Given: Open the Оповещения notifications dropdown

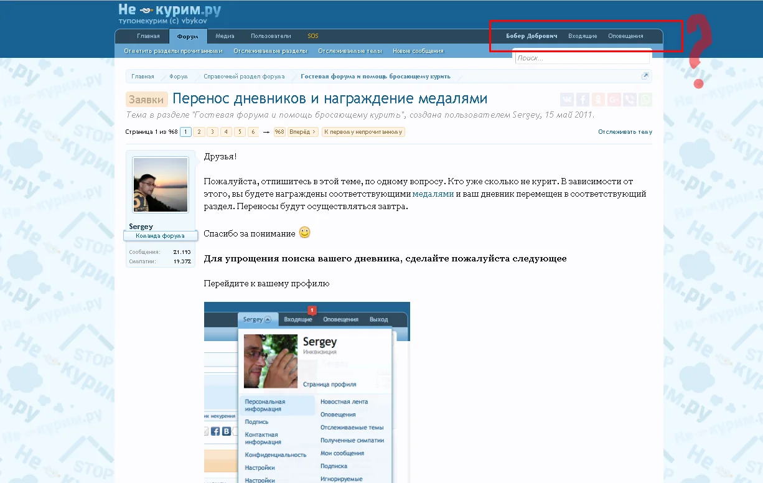Looking at the screenshot, I should 625,35.
